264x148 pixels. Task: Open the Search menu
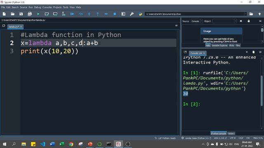(15, 7)
